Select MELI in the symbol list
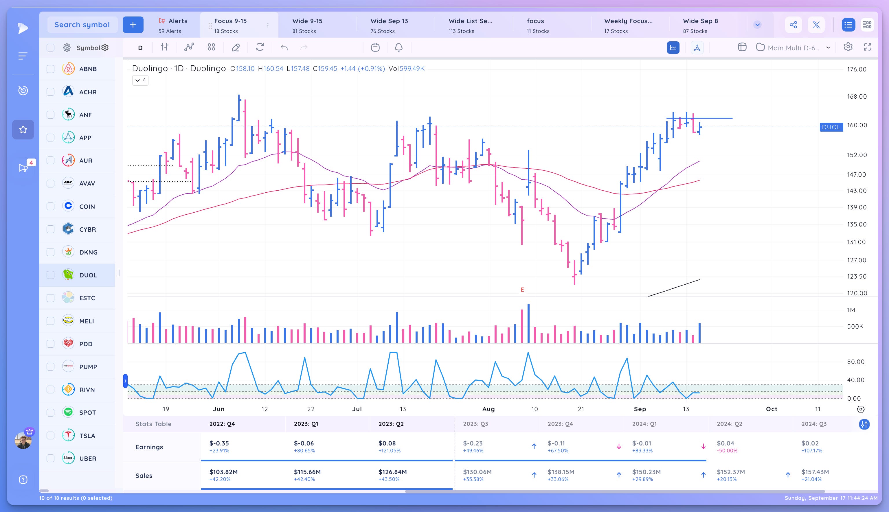Image resolution: width=889 pixels, height=512 pixels. (x=77, y=321)
